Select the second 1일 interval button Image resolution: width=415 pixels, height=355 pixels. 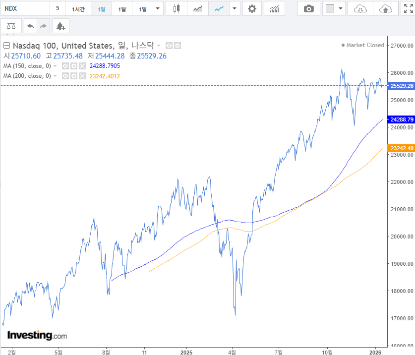[x=143, y=9]
